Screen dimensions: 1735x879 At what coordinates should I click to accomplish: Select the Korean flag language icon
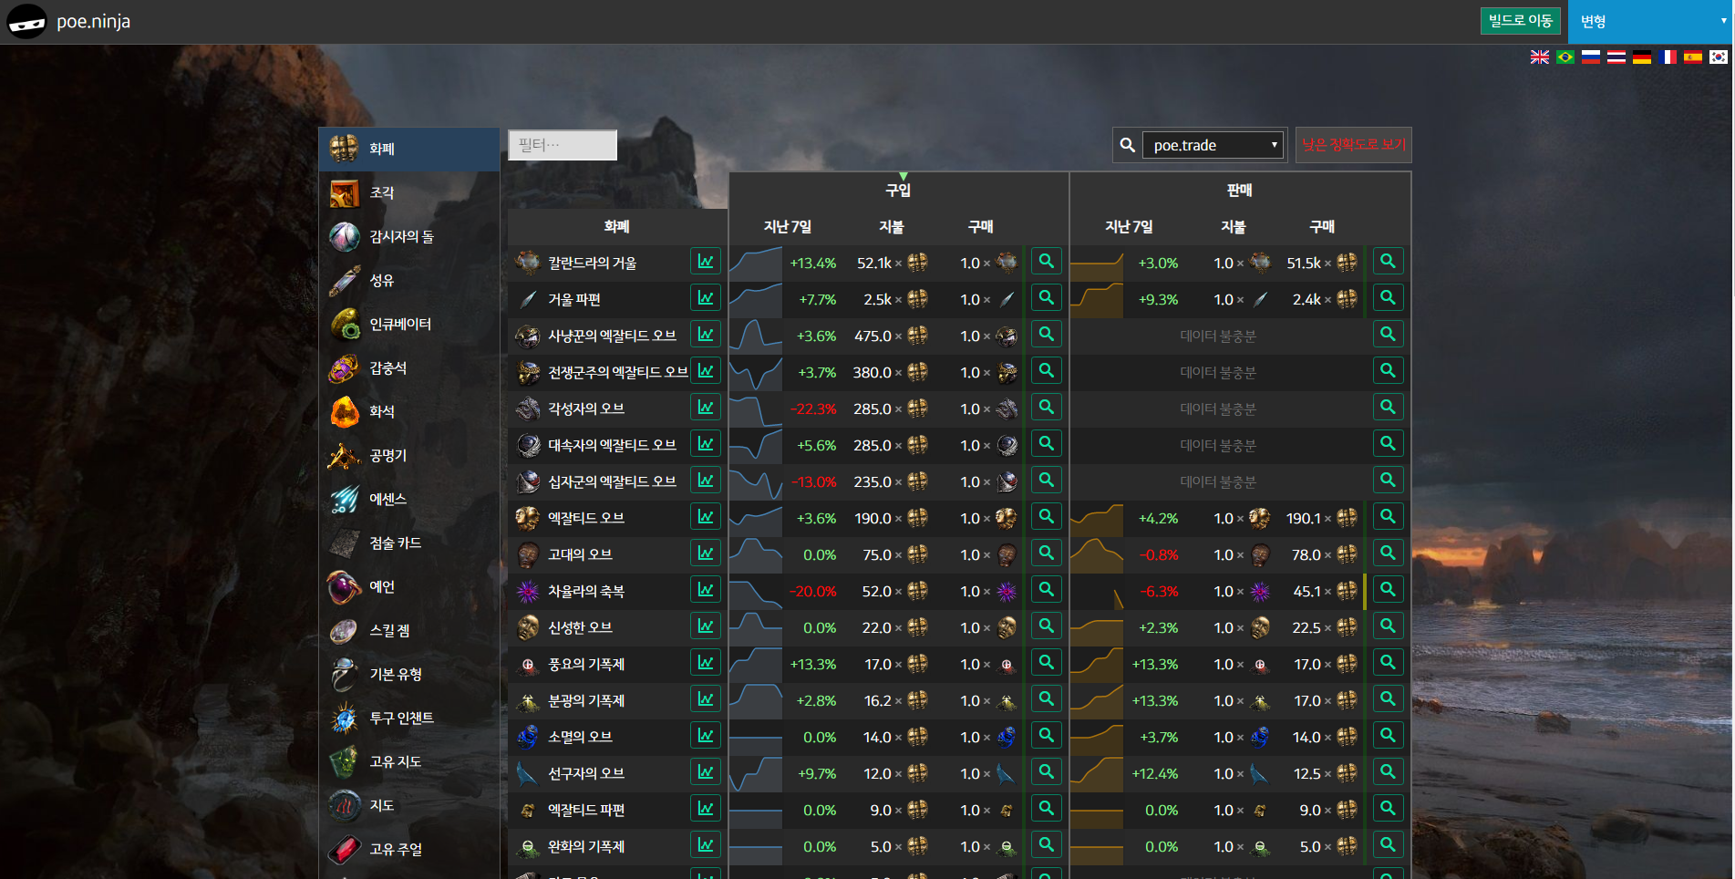click(x=1718, y=57)
